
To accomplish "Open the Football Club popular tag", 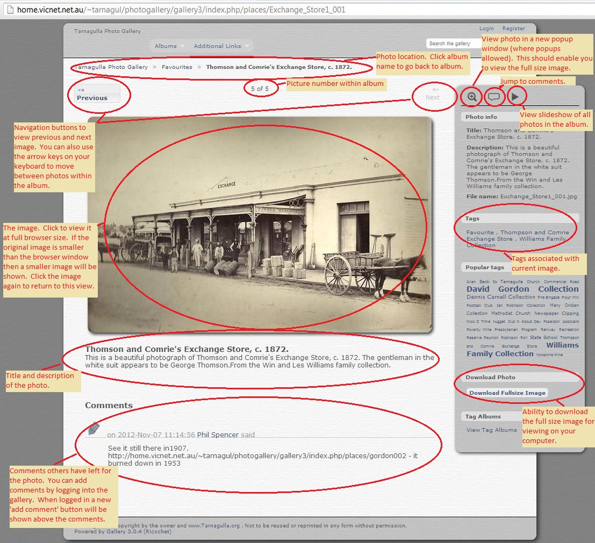I will tap(479, 305).
